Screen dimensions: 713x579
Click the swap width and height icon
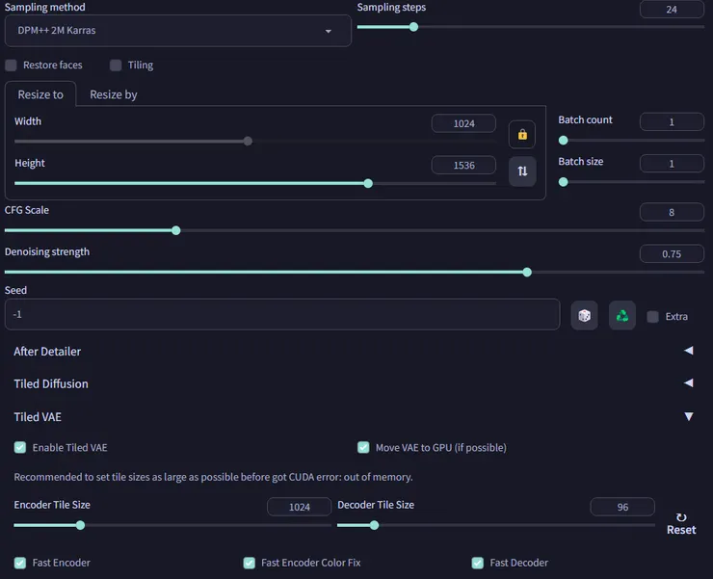coord(521,171)
